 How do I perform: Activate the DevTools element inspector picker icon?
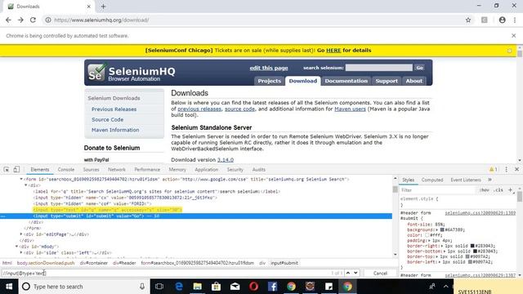click(7, 169)
